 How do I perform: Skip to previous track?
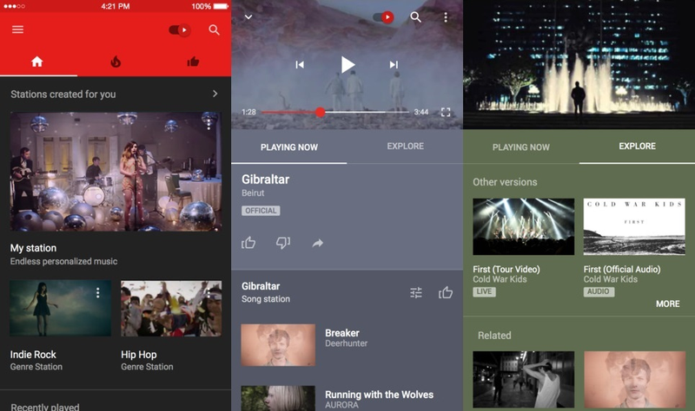[x=300, y=65]
